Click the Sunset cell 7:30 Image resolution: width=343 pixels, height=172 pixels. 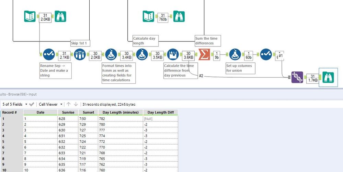[88, 119]
